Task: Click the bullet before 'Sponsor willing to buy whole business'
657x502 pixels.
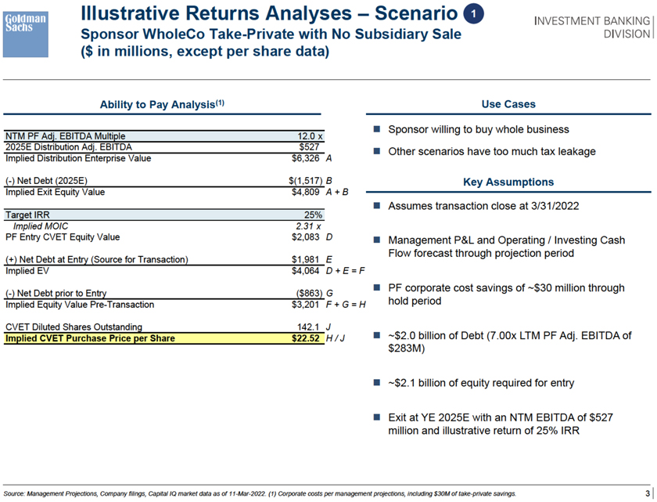Action: coord(376,129)
